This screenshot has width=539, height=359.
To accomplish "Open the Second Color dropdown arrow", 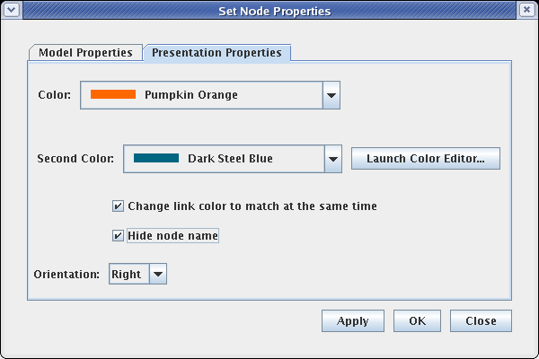I will [332, 159].
